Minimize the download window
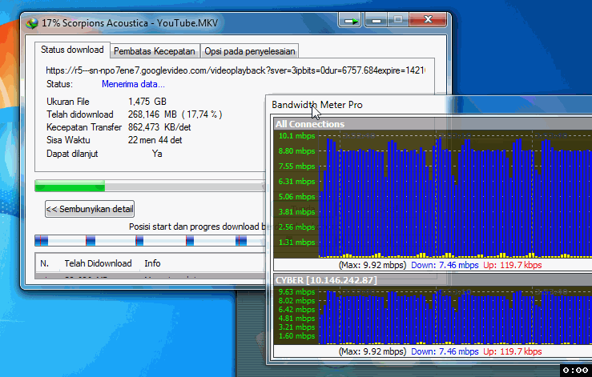592x377 pixels. [x=375, y=18]
